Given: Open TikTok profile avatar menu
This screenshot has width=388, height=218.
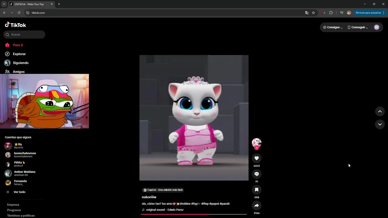Looking at the screenshot, I should pyautogui.click(x=376, y=27).
